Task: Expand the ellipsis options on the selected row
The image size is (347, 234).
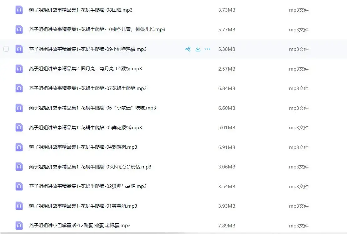Action: [x=207, y=49]
